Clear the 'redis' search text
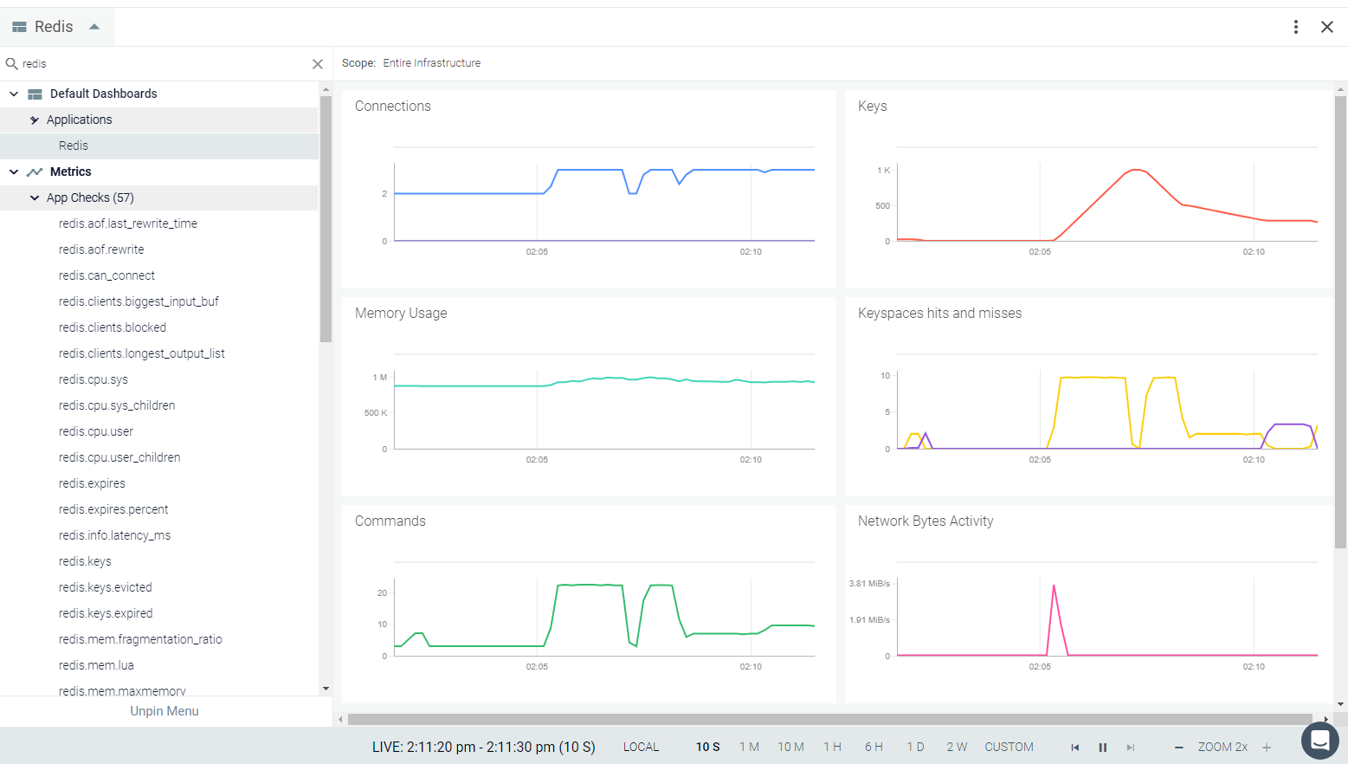Viewport: 1348px width, 764px height. click(318, 64)
